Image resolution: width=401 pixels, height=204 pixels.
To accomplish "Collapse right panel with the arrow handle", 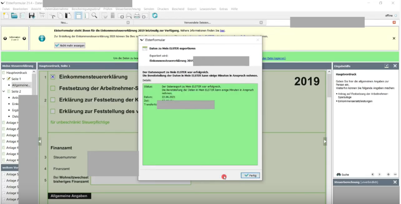I will (x=325, y=141).
